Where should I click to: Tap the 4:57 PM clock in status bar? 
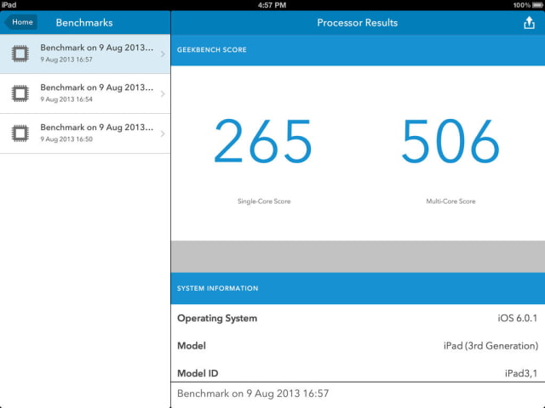272,5
